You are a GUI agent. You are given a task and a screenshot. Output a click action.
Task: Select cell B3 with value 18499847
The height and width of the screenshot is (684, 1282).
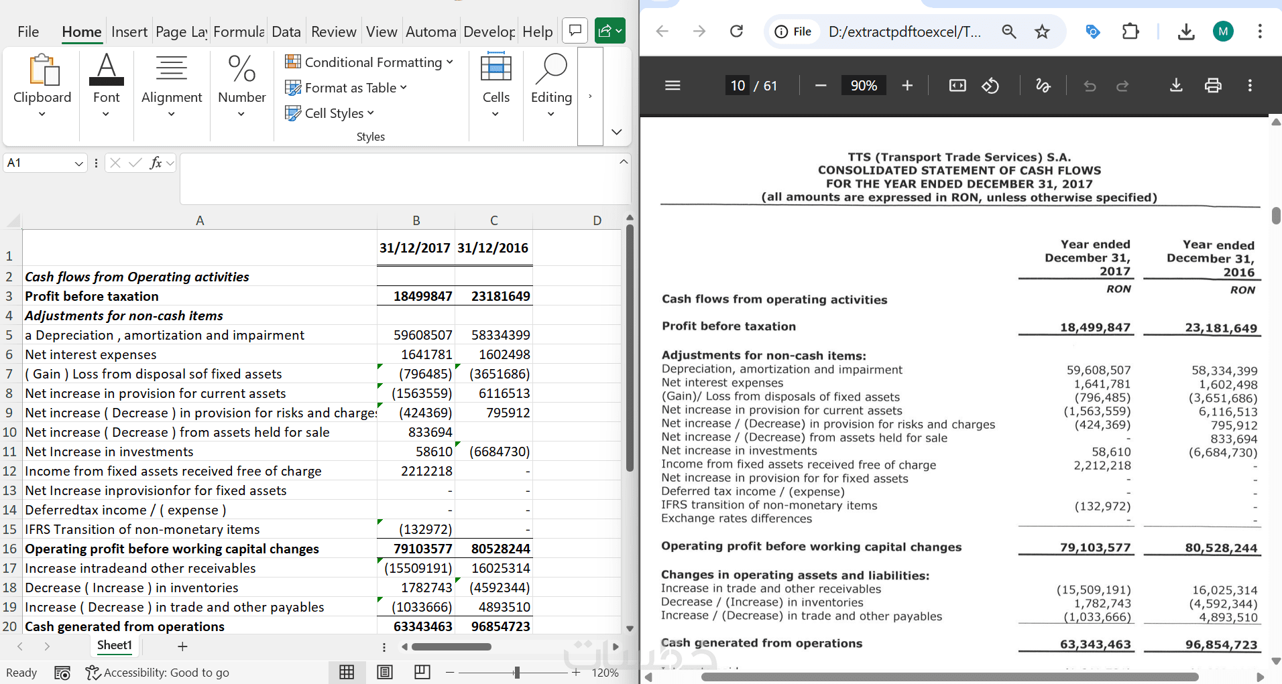[416, 296]
